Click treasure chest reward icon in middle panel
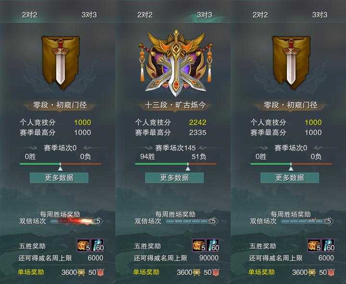The width and height of the screenshot is (346, 284). (199, 245)
